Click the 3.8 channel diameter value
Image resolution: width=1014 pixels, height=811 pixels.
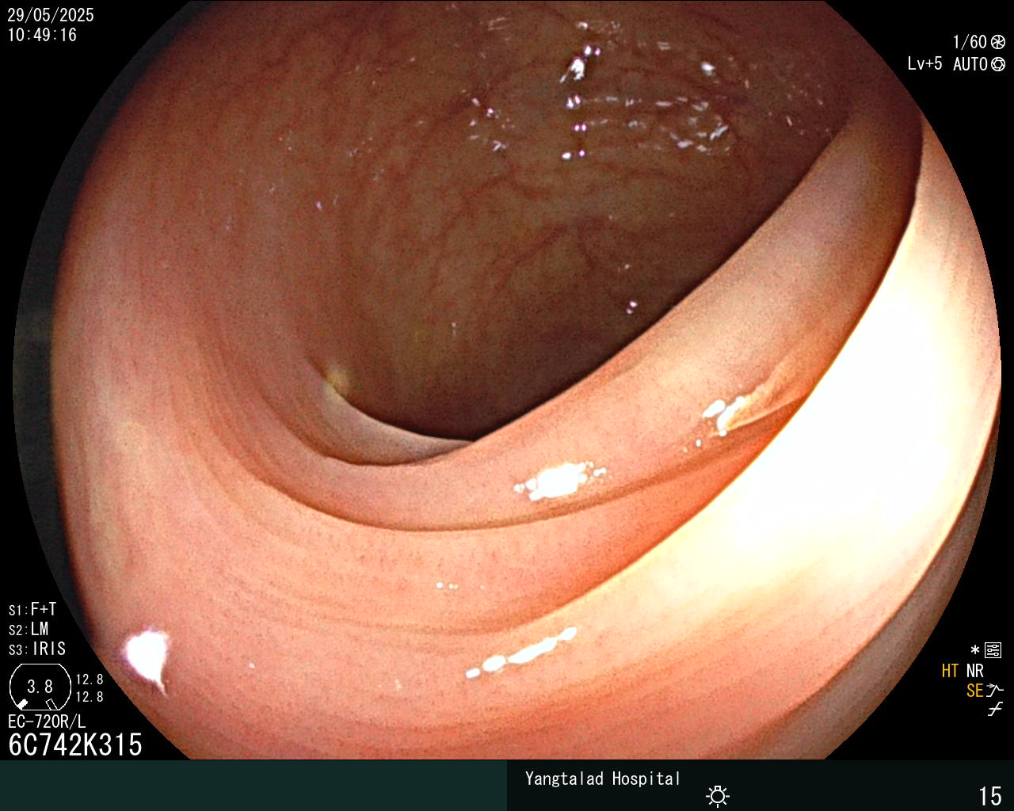pos(40,687)
